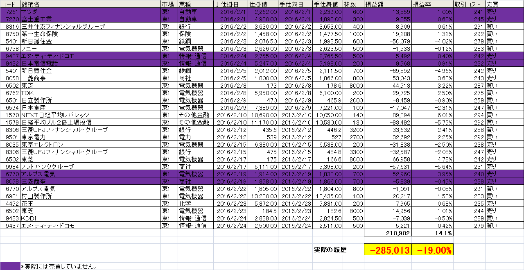The image size is (524, 270).
Task: Select stock code 8316 cell
Action: click(10, 26)
